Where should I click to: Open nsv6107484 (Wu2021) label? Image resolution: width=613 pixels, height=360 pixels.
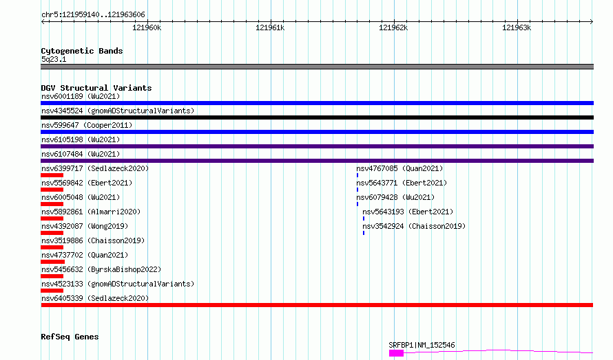point(81,154)
